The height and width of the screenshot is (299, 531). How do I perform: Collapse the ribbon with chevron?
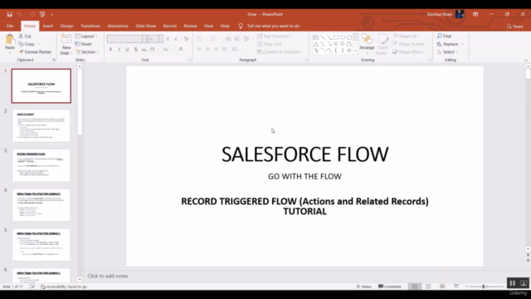click(x=526, y=61)
